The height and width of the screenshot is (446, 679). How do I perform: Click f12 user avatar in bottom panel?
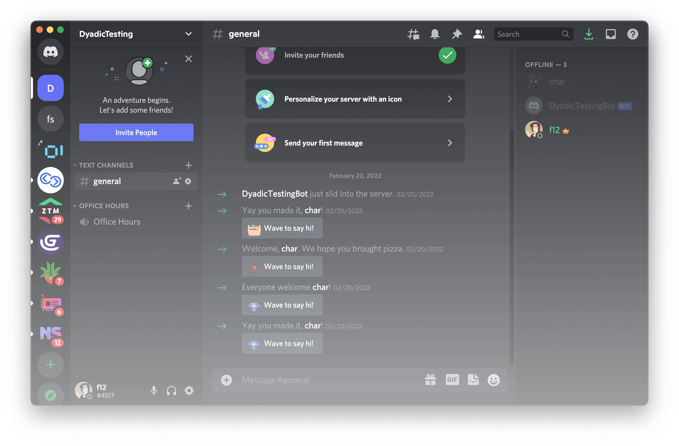[x=84, y=391]
